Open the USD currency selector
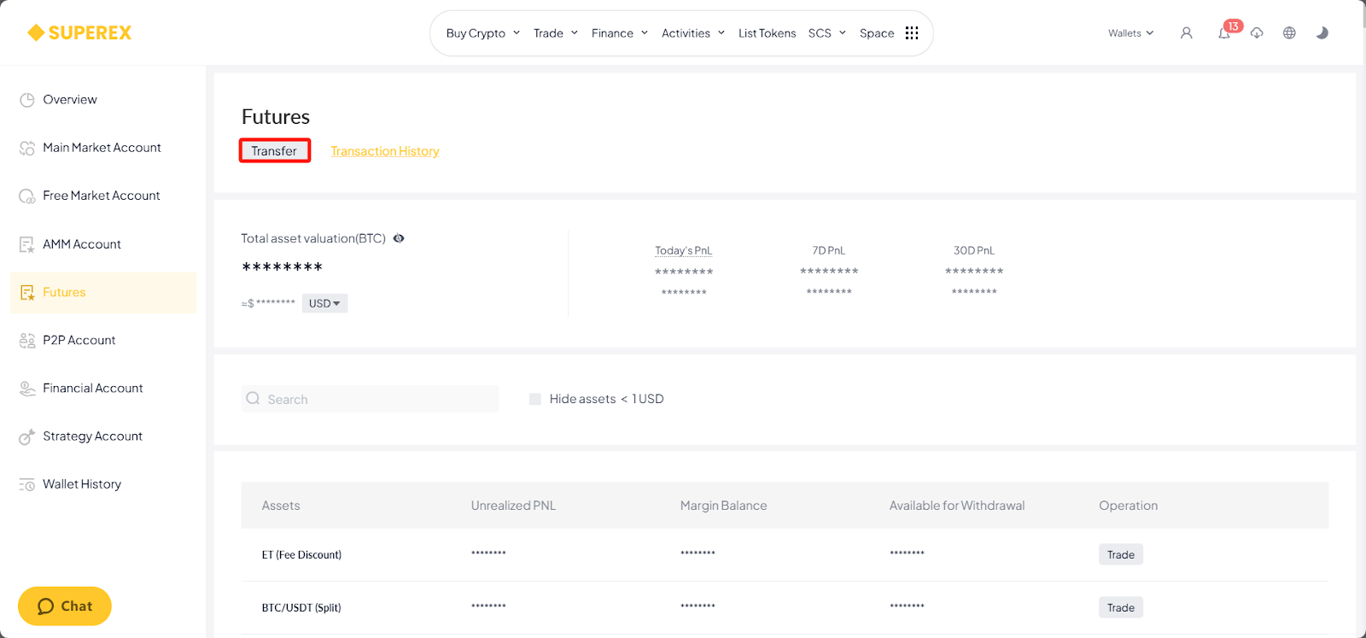The image size is (1366, 638). pos(325,303)
